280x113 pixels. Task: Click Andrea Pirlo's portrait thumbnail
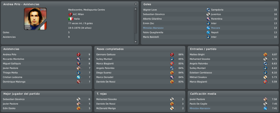pyautogui.click(x=35, y=19)
